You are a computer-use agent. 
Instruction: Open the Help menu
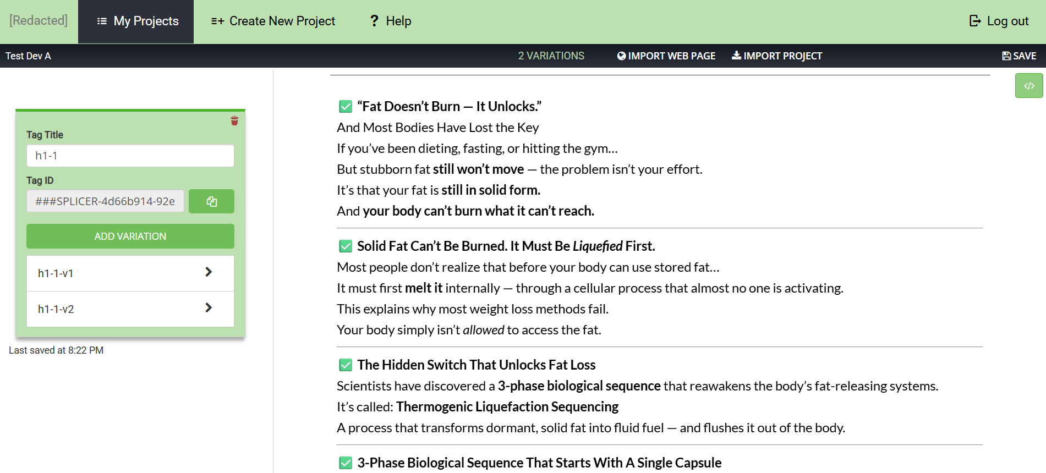coord(391,21)
